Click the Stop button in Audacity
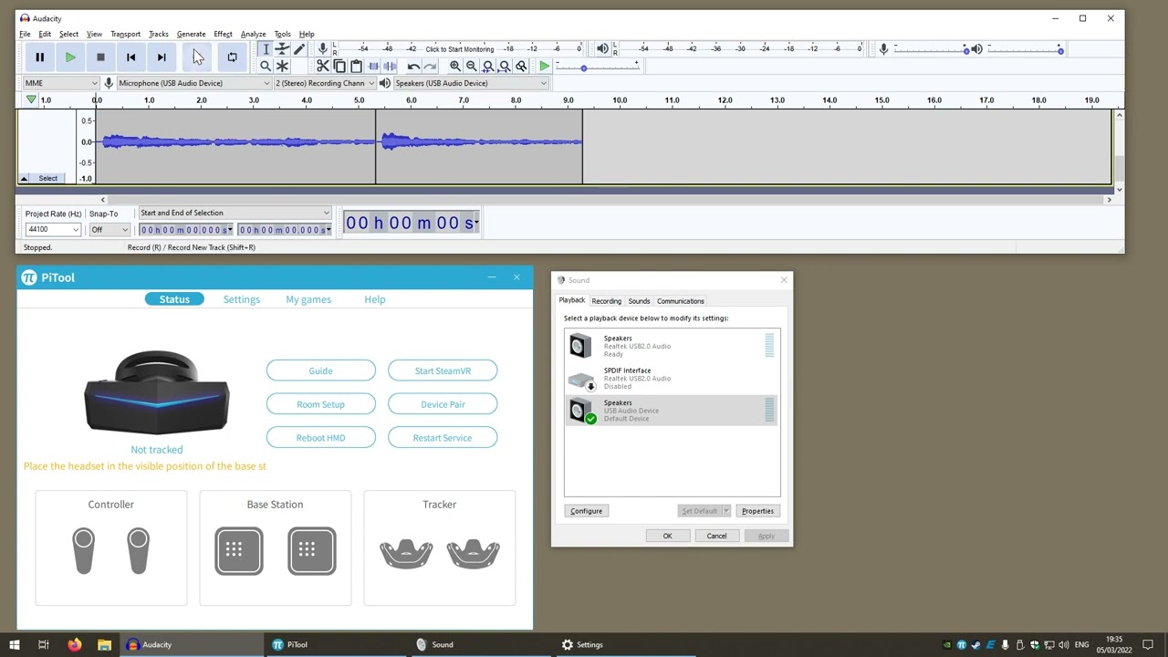 coord(100,57)
